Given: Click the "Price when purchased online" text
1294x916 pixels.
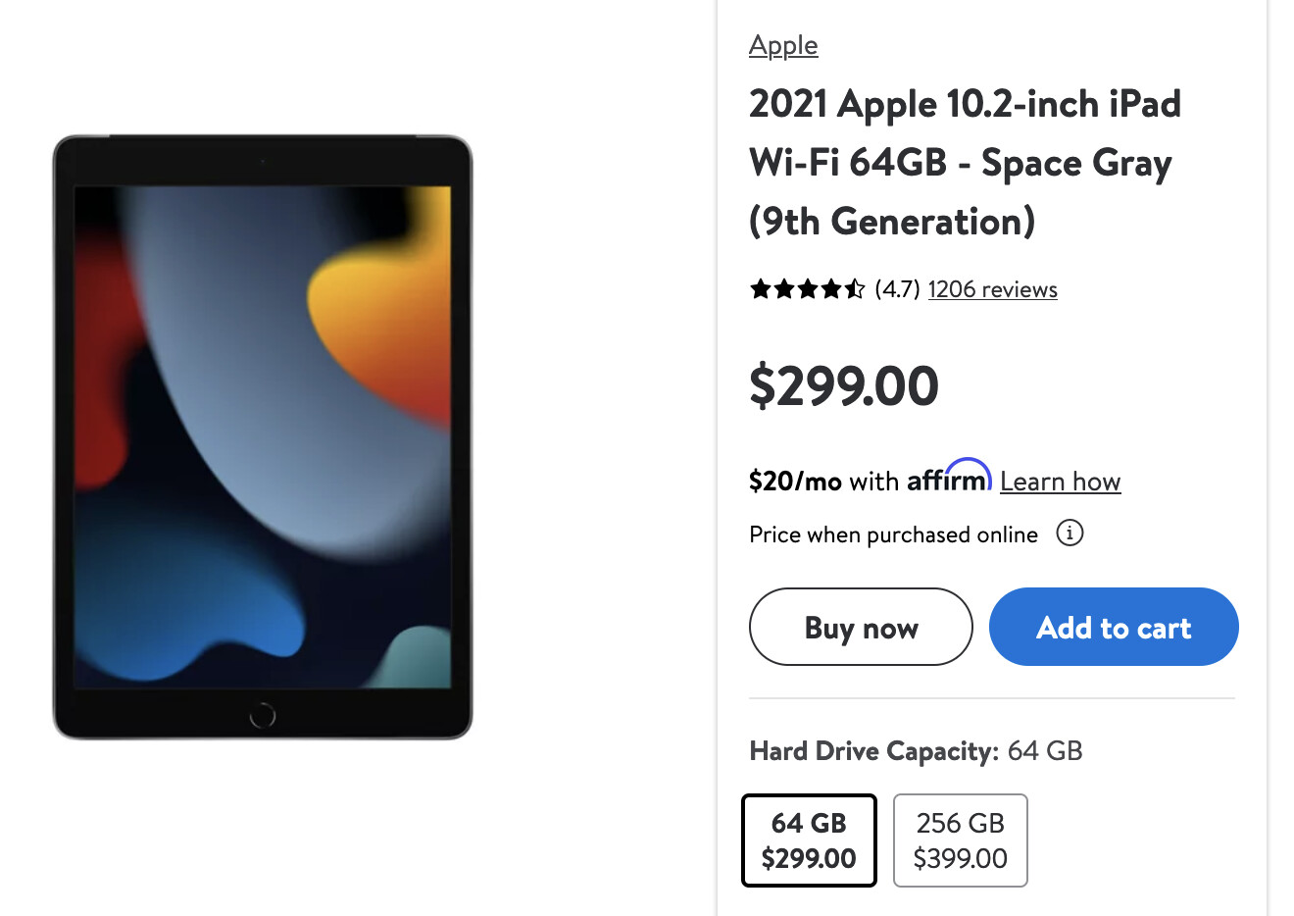Looking at the screenshot, I should point(893,534).
